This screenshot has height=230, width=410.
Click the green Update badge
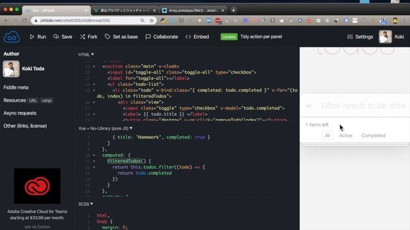click(x=229, y=37)
